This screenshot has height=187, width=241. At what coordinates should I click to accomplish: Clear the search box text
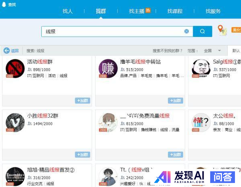(x=186, y=31)
